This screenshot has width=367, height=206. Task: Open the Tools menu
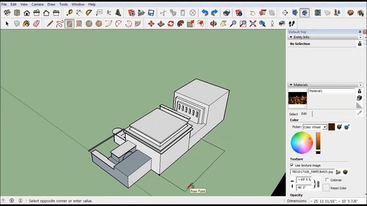[64, 4]
